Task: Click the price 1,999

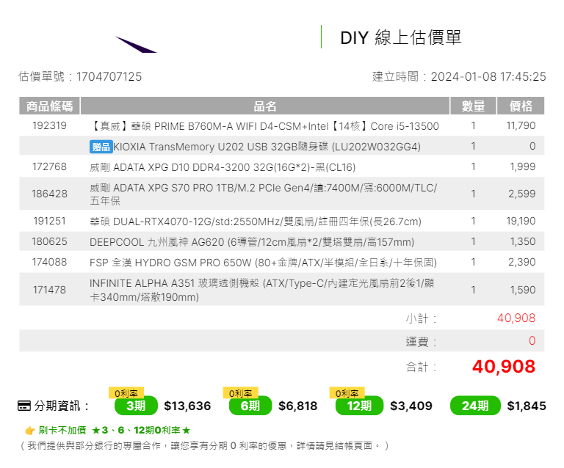Action: [x=523, y=167]
